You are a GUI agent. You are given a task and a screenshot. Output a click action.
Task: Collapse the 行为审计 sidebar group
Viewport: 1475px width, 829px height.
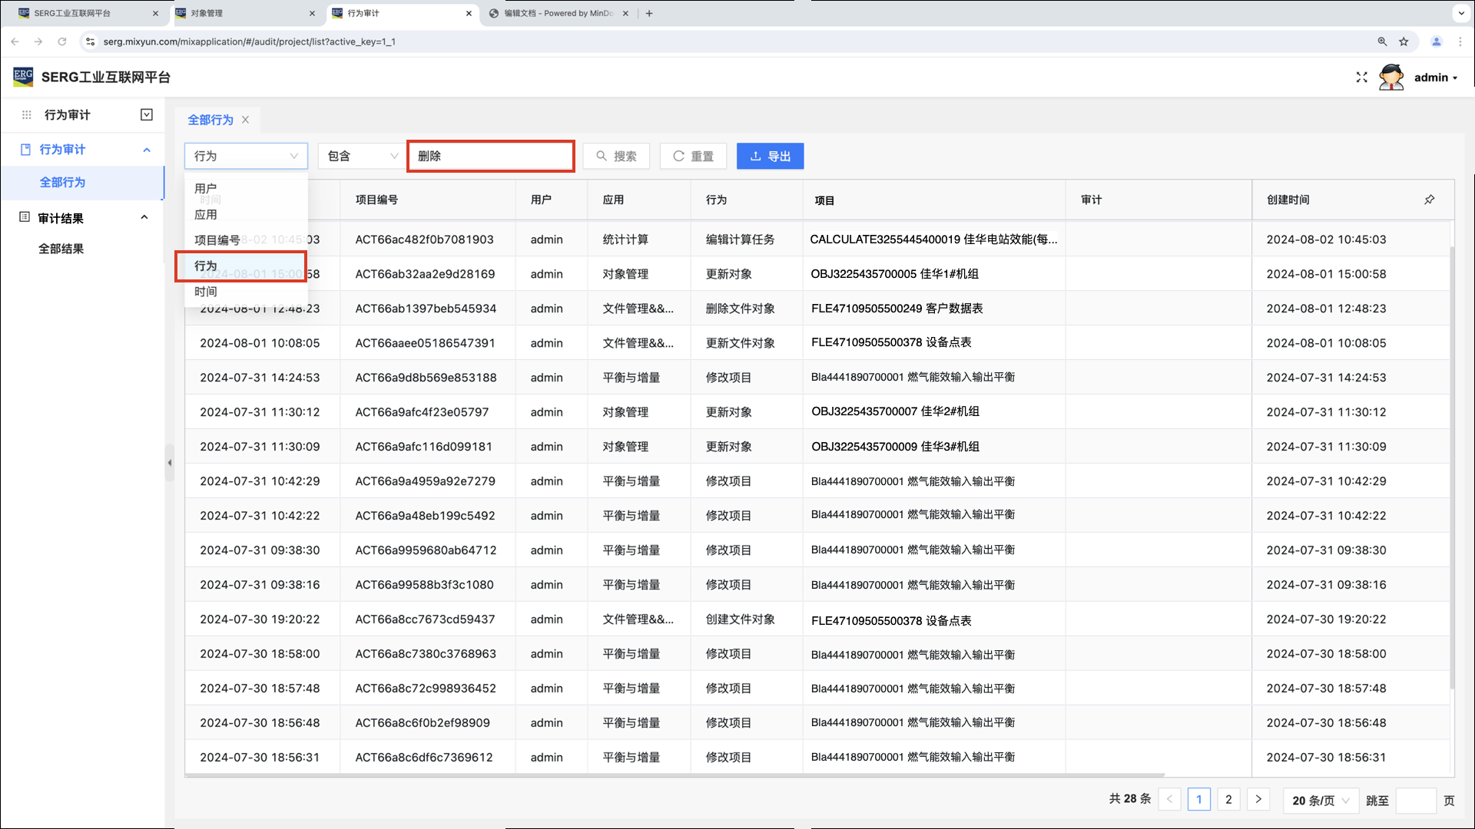click(x=147, y=150)
